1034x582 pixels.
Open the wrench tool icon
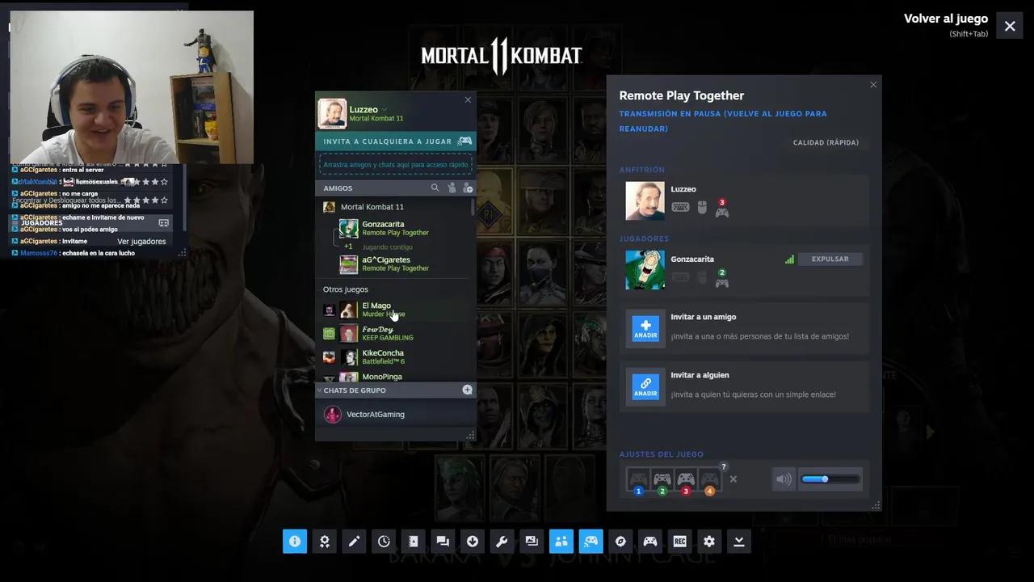[x=502, y=542]
